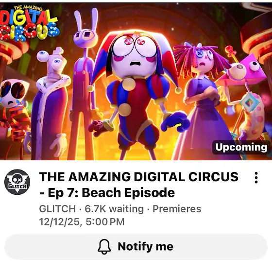Image resolution: width=272 pixels, height=272 pixels.
Task: Click The Amazing Digital Circus logo in thumbnail
Action: [29, 23]
